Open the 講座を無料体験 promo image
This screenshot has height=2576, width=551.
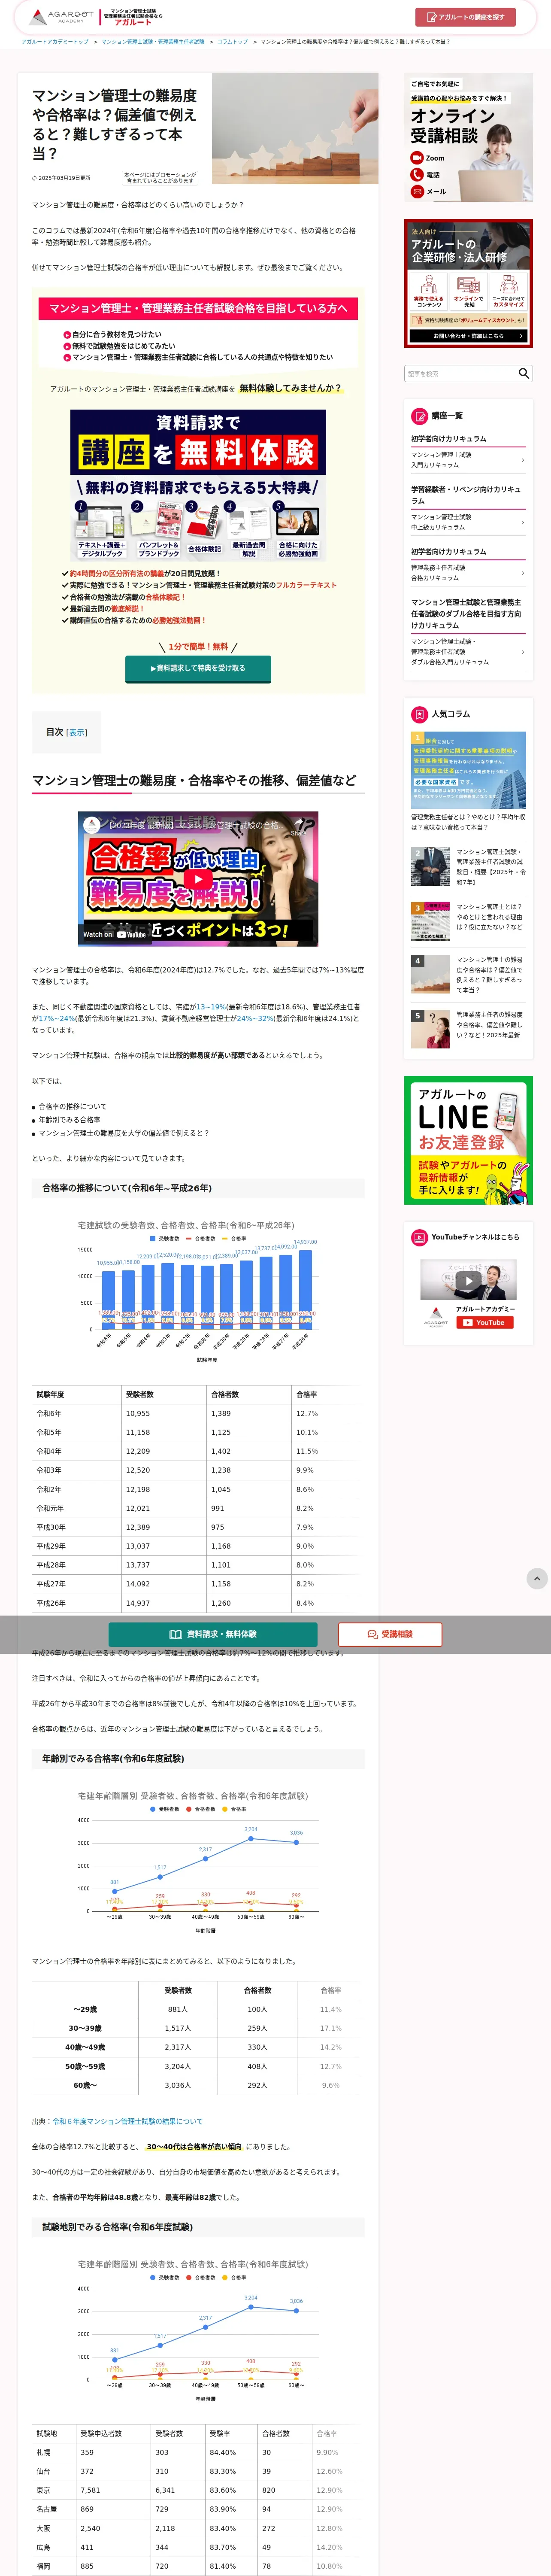tap(198, 485)
